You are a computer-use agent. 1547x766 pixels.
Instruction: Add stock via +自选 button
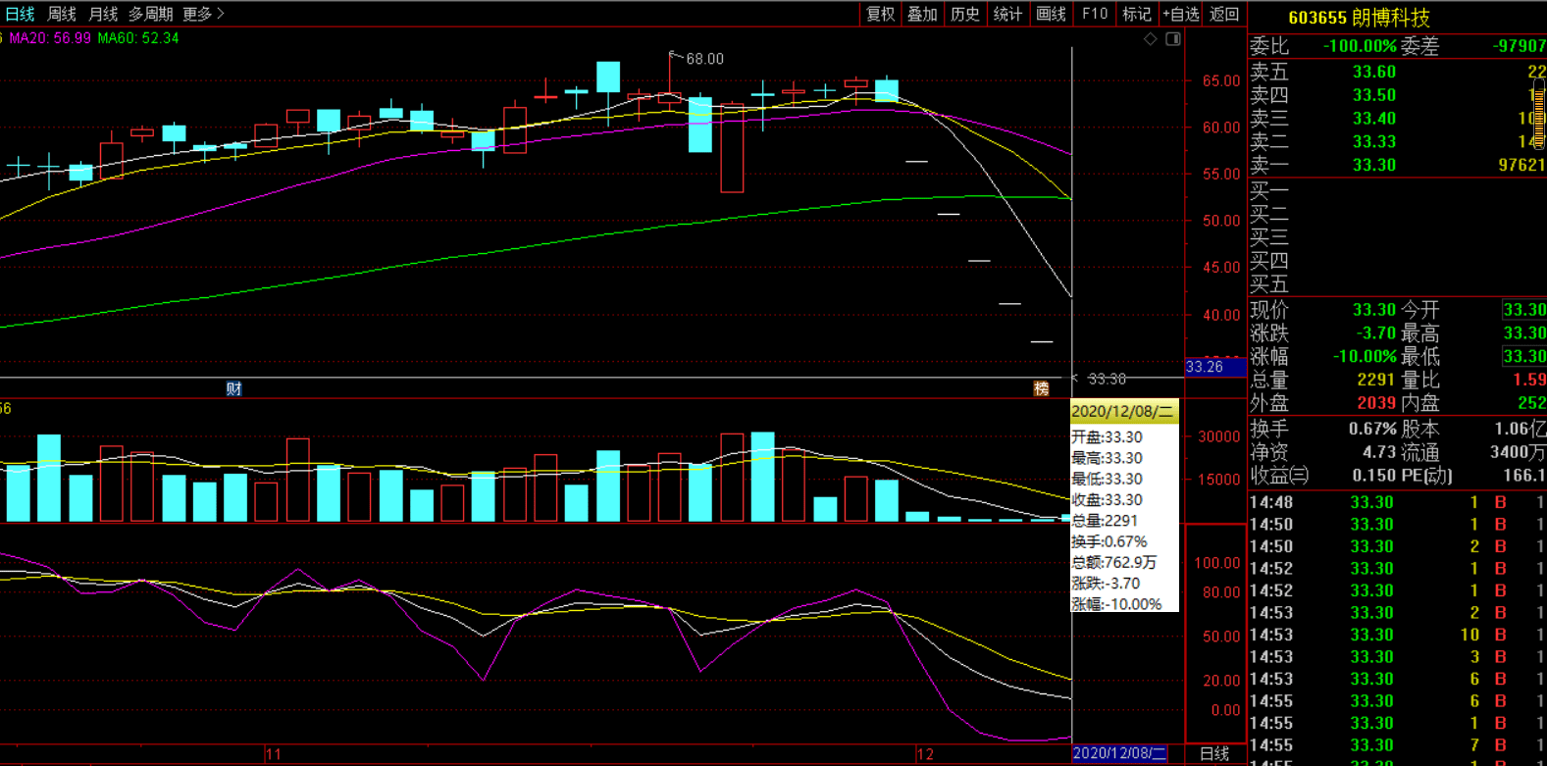tap(1180, 14)
